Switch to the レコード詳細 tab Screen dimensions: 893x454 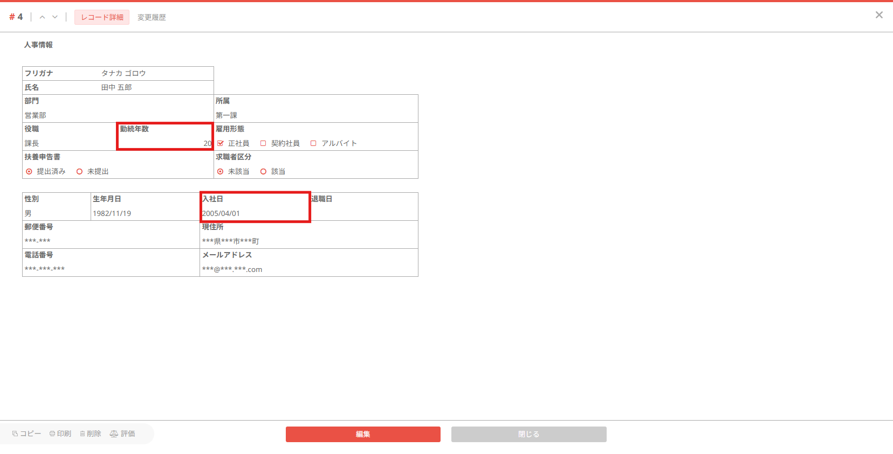point(102,17)
